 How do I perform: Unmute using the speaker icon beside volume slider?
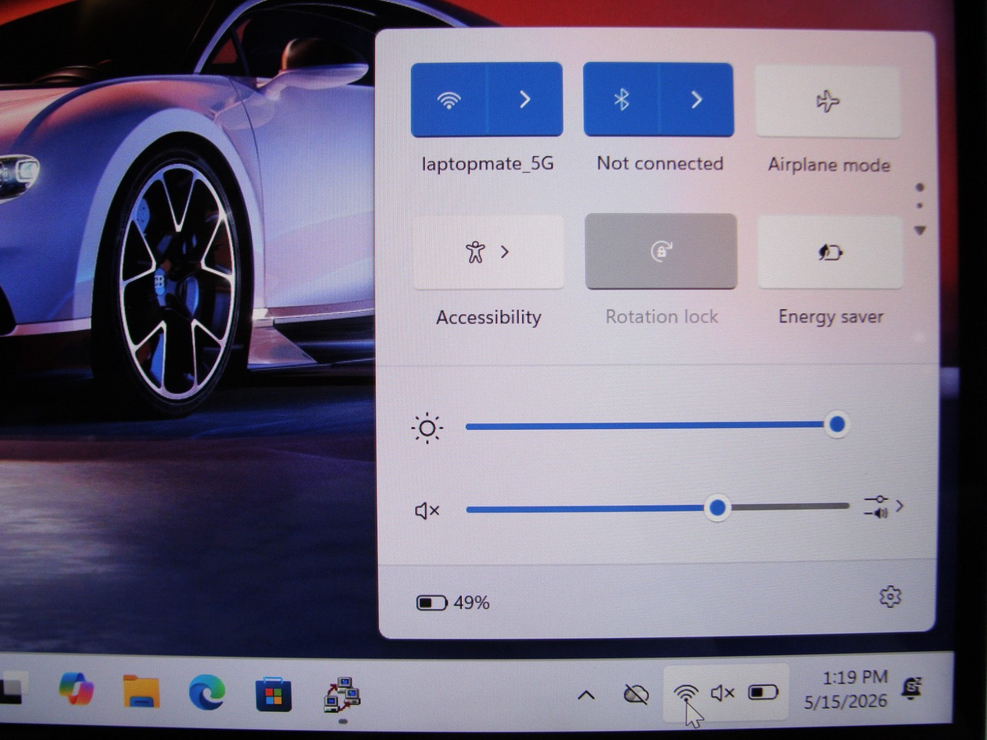click(427, 511)
